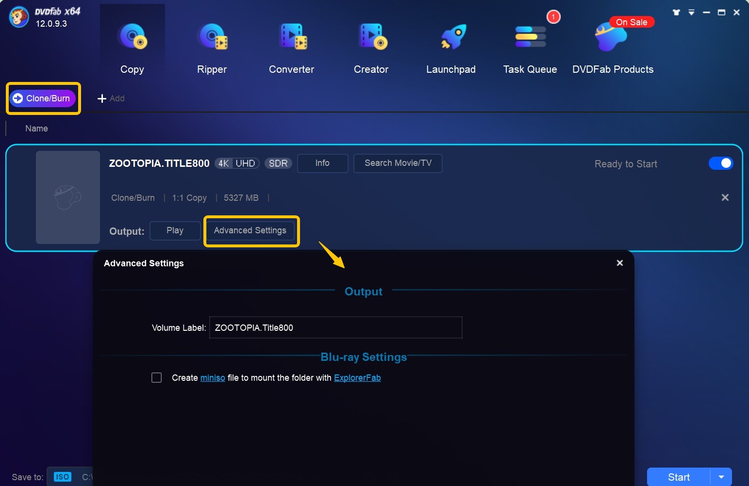
Task: Toggle the ZOOTOPIA task enable switch
Action: coord(721,163)
